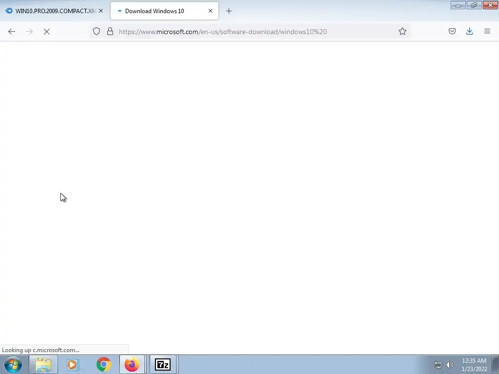Screen dimensions: 499x374
Task: Open network status tray icon
Action: (x=438, y=365)
